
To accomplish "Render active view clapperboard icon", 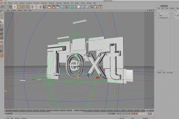I will (49, 7).
